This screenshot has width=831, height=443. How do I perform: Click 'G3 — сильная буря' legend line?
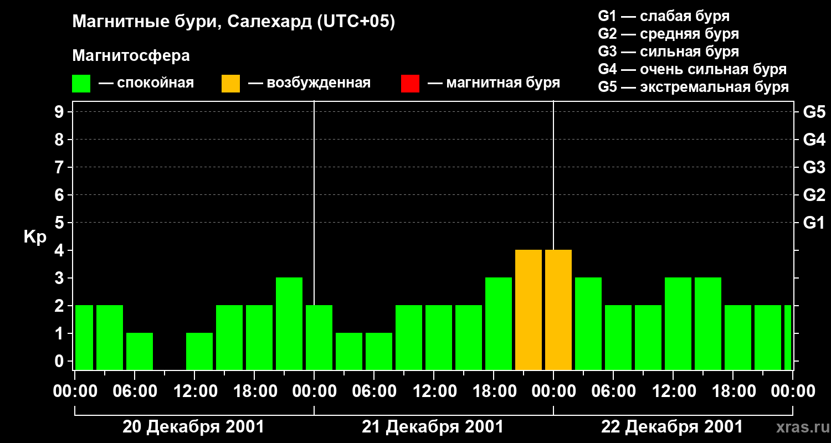point(668,51)
